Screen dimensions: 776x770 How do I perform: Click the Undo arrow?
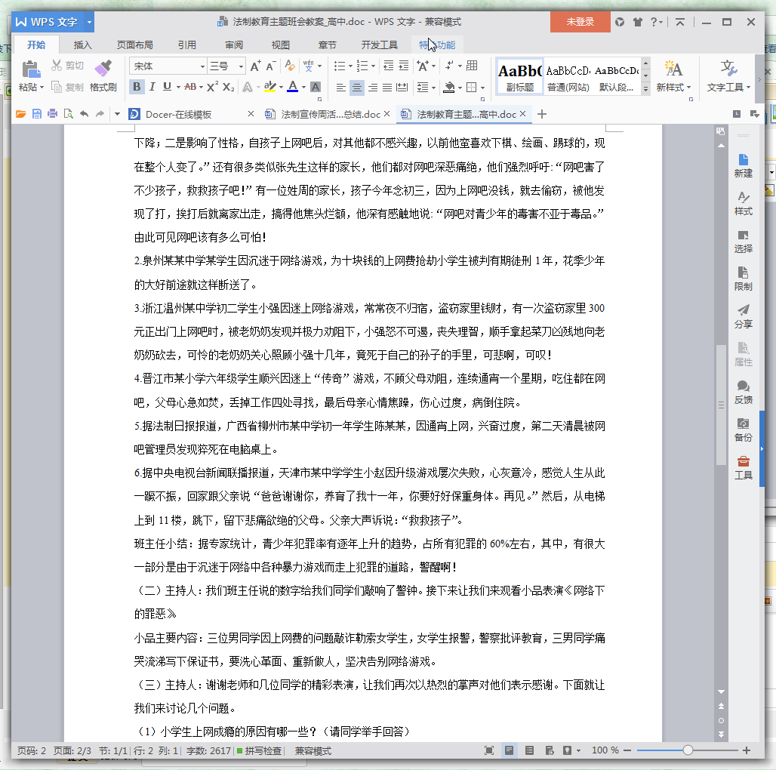click(84, 114)
